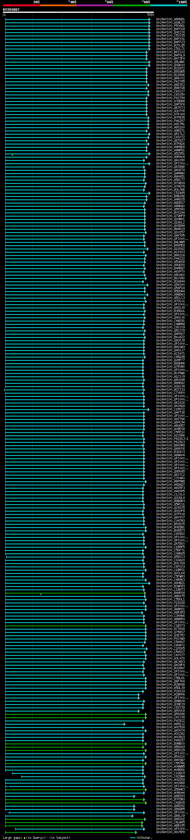190x840 pixels.
Task: Click the purple ~60% identity legend segment
Action: point(95,5)
